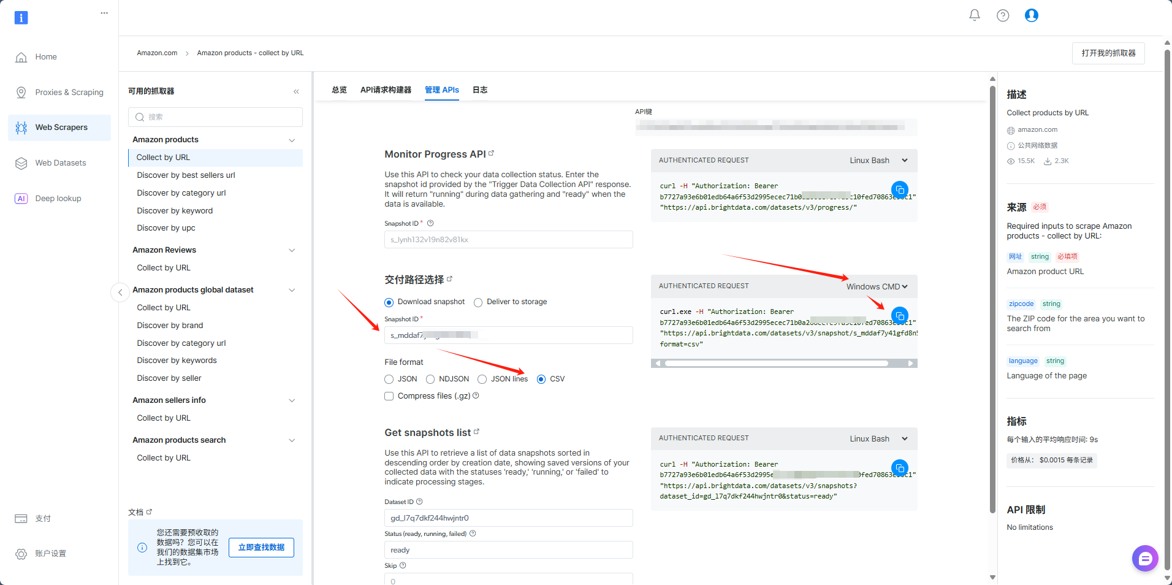
Task: Choose NDJSON file format
Action: 430,380
